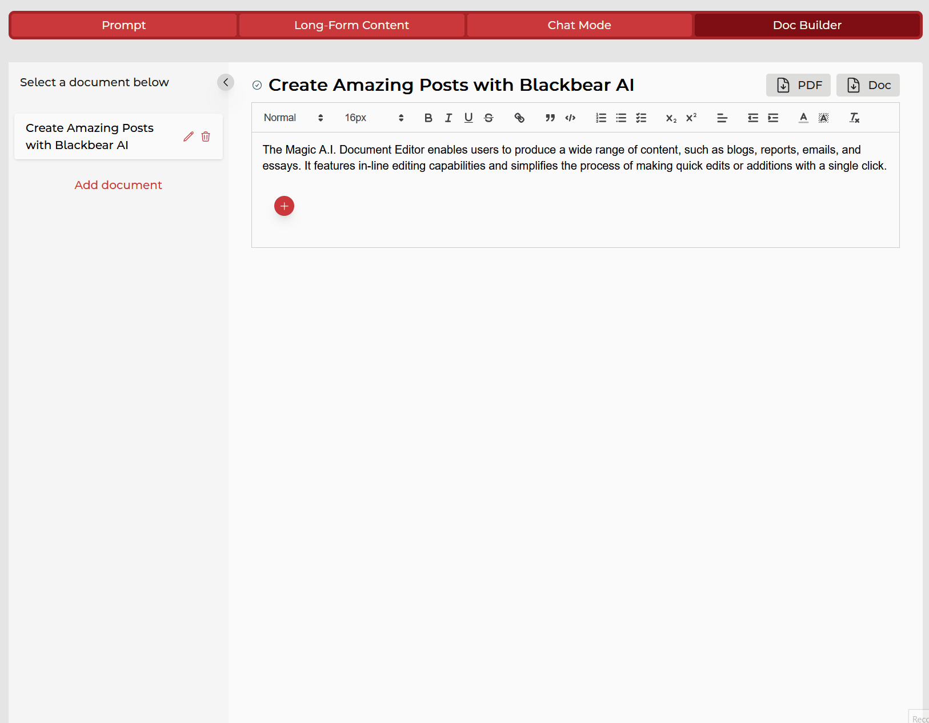
Task: Insert a blockquote
Action: pyautogui.click(x=550, y=118)
